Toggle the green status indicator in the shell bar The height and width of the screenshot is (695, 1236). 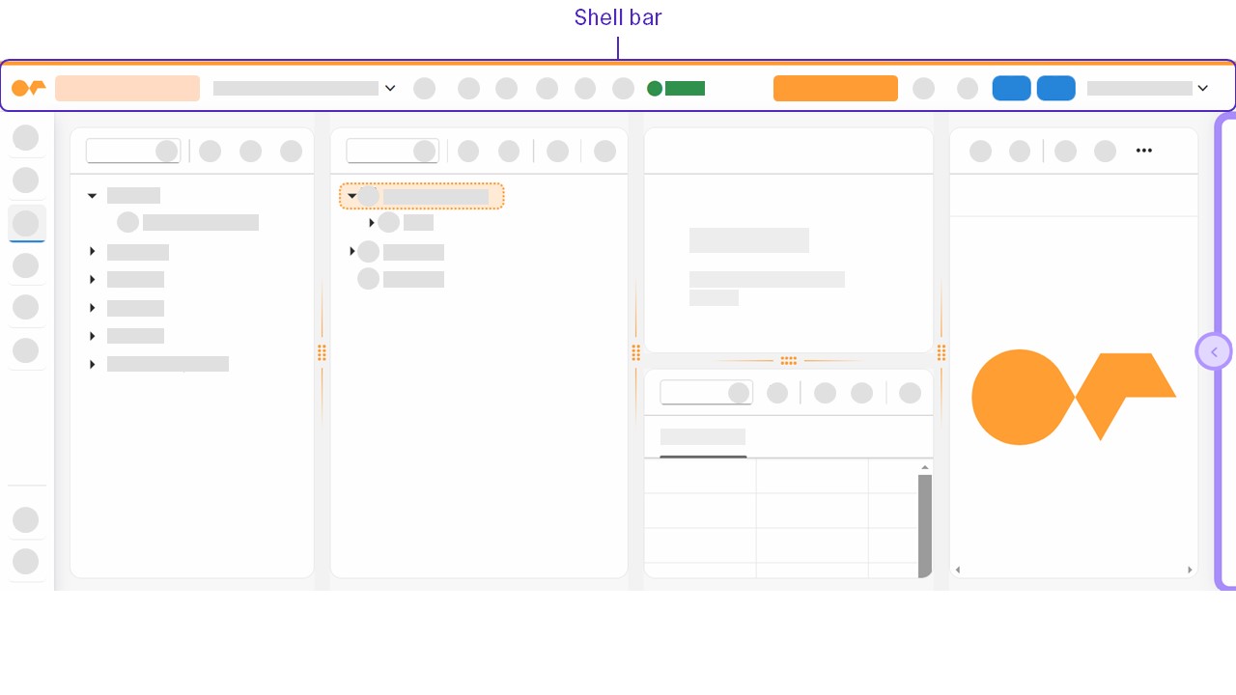(x=655, y=88)
